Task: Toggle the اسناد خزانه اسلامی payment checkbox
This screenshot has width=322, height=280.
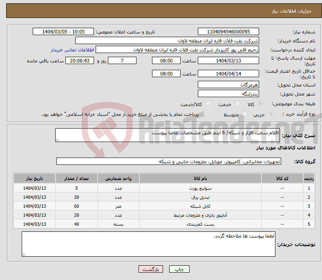Action: click(204, 113)
